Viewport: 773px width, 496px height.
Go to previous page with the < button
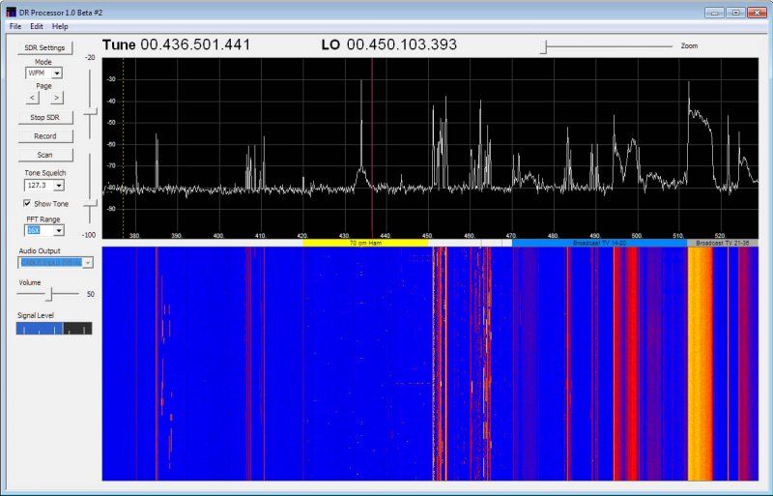(x=32, y=98)
